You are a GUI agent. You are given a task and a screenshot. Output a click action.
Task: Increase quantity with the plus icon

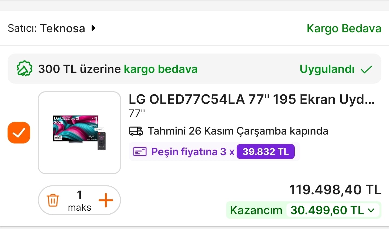click(106, 200)
